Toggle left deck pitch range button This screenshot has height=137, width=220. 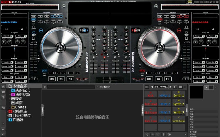pos(34,38)
